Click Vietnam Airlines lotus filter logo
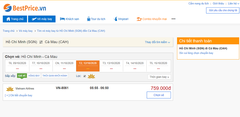 (91, 76)
